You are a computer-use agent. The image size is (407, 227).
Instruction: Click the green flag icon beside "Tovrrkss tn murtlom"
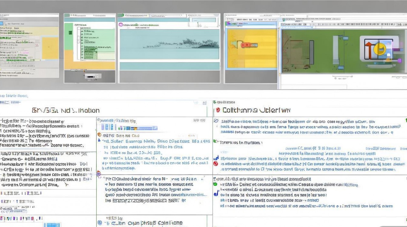(215, 141)
